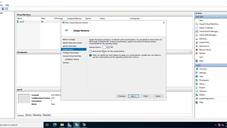Click the blue help toolbar icon

pyautogui.click(x=3, y=9)
